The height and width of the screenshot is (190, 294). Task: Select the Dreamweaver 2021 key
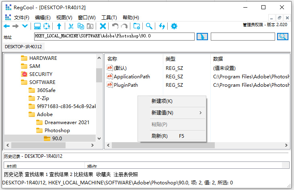[67, 123]
